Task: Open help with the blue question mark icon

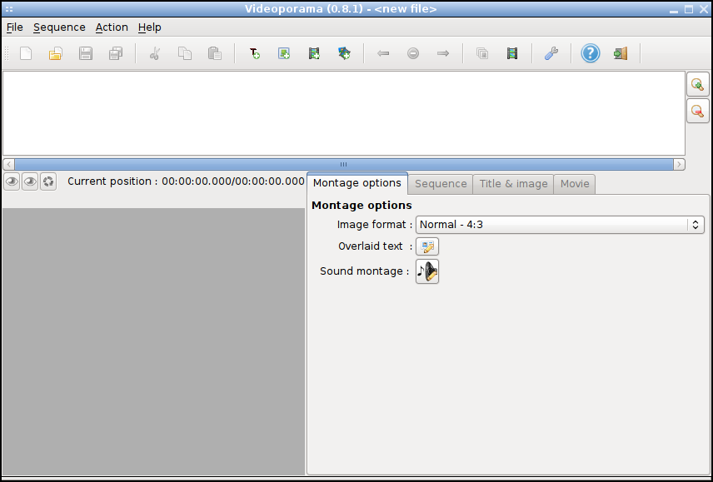Action: pyautogui.click(x=591, y=53)
